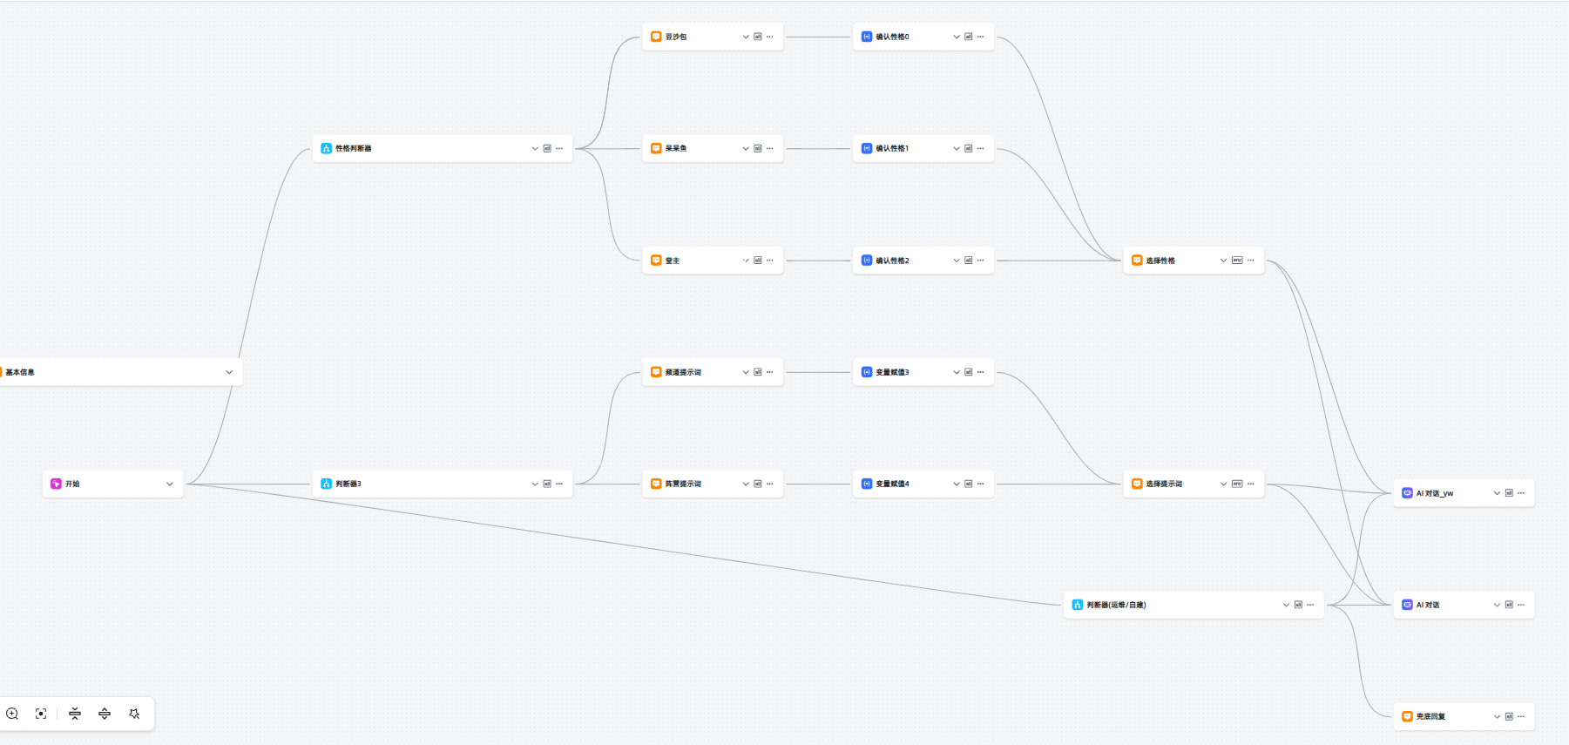Screen dimensions: 1569x745
Task: Click the fit-to-view focus icon in toolbar
Action: tap(41, 714)
